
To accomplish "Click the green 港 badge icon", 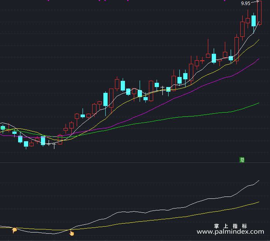I will (242, 160).
